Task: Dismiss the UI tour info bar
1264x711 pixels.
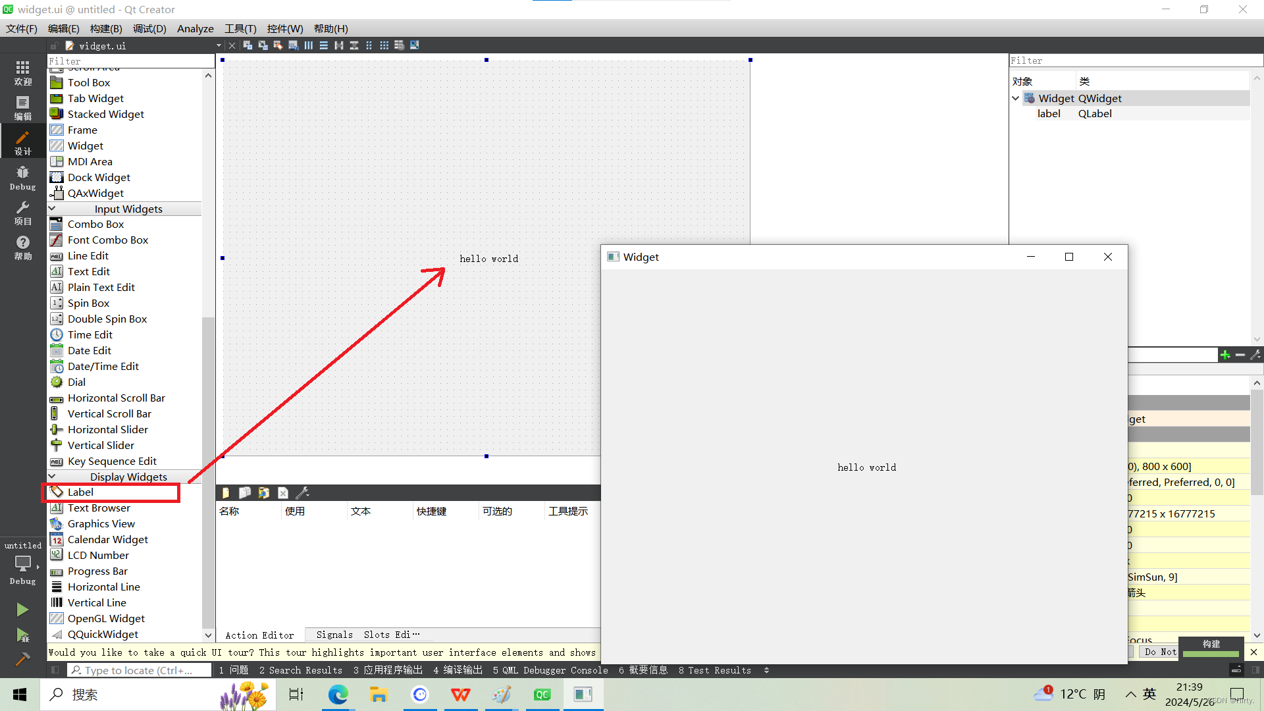Action: (x=1253, y=652)
